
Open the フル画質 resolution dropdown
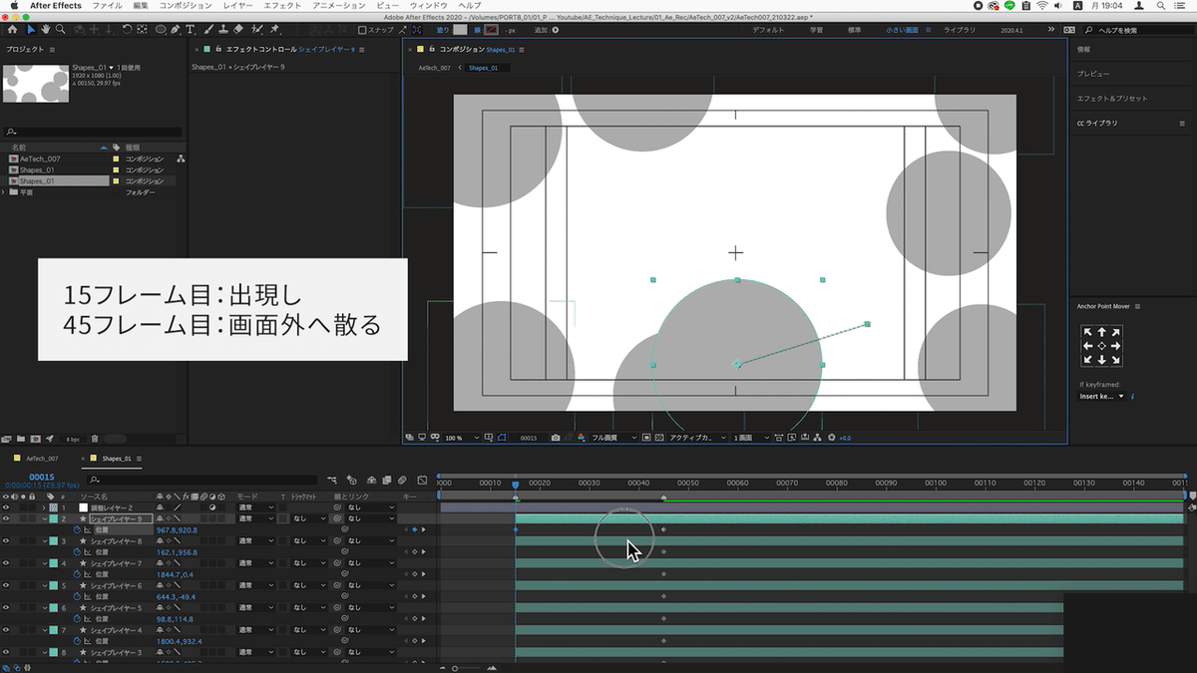tap(612, 438)
